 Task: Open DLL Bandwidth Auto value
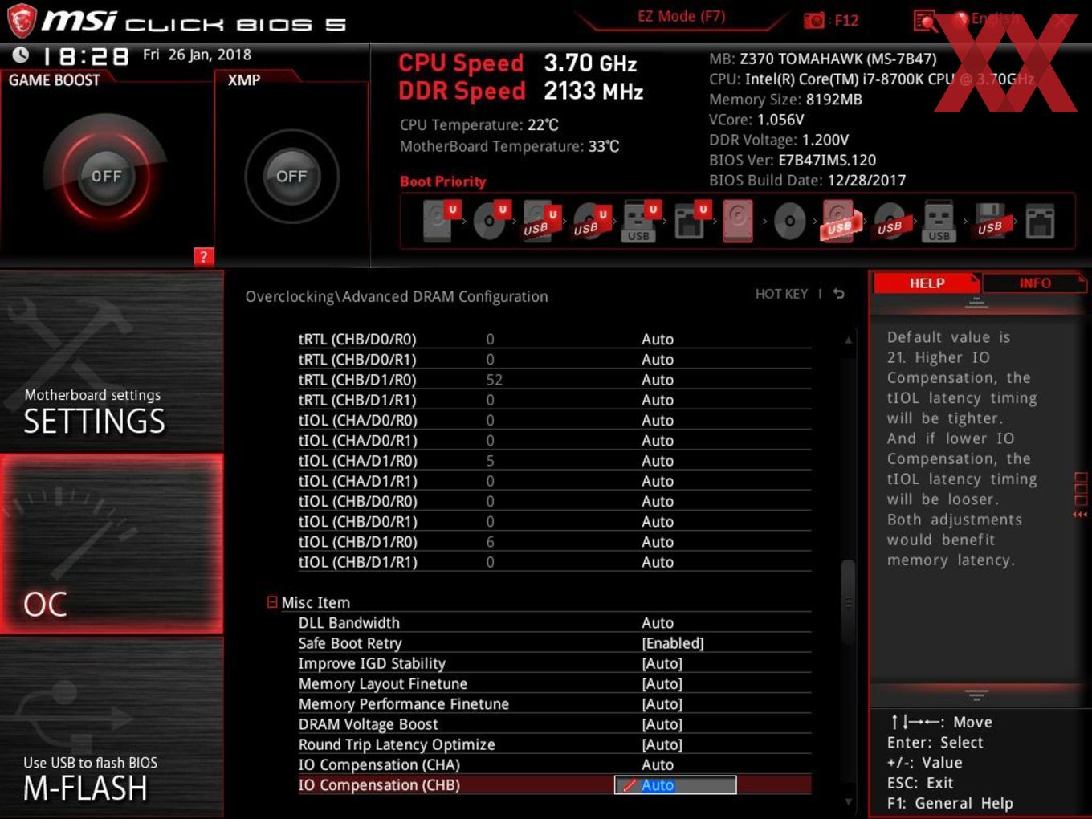[x=658, y=623]
